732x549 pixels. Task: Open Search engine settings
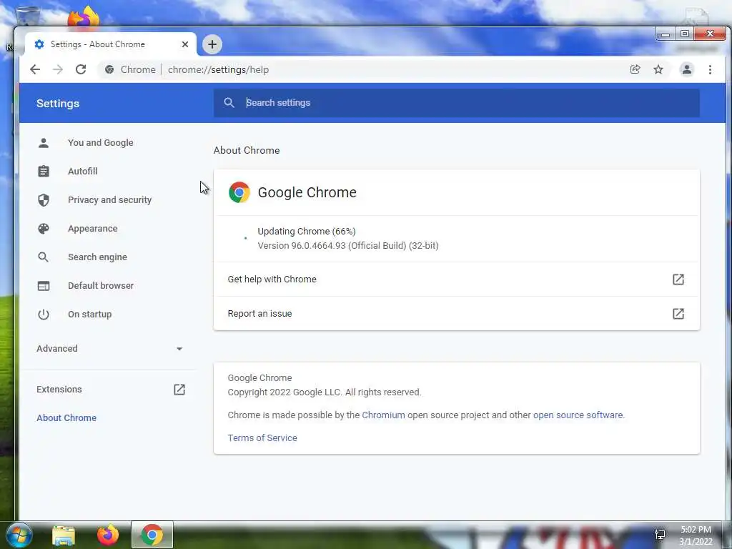pos(97,257)
